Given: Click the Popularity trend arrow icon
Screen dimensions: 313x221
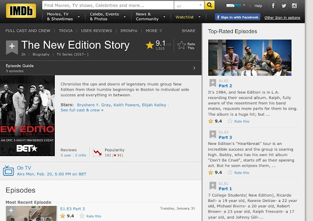Looking at the screenshot, I should (x=98, y=152).
